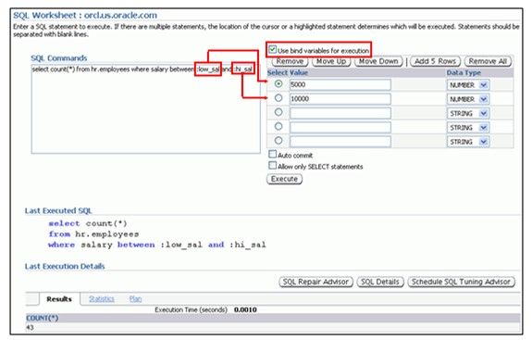Switch to the Plan tab
Image resolution: width=532 pixels, height=340 pixels.
click(135, 299)
